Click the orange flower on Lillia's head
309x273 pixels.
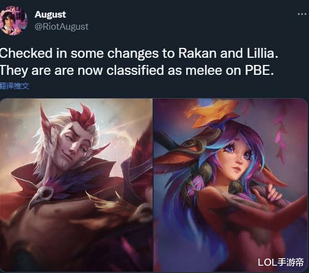click(212, 112)
